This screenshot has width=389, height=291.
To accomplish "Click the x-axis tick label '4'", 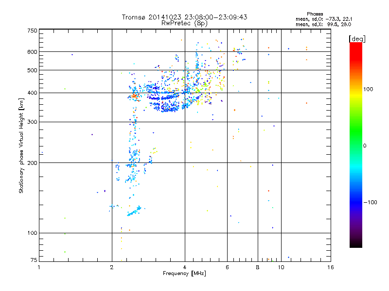I will 185,267.
